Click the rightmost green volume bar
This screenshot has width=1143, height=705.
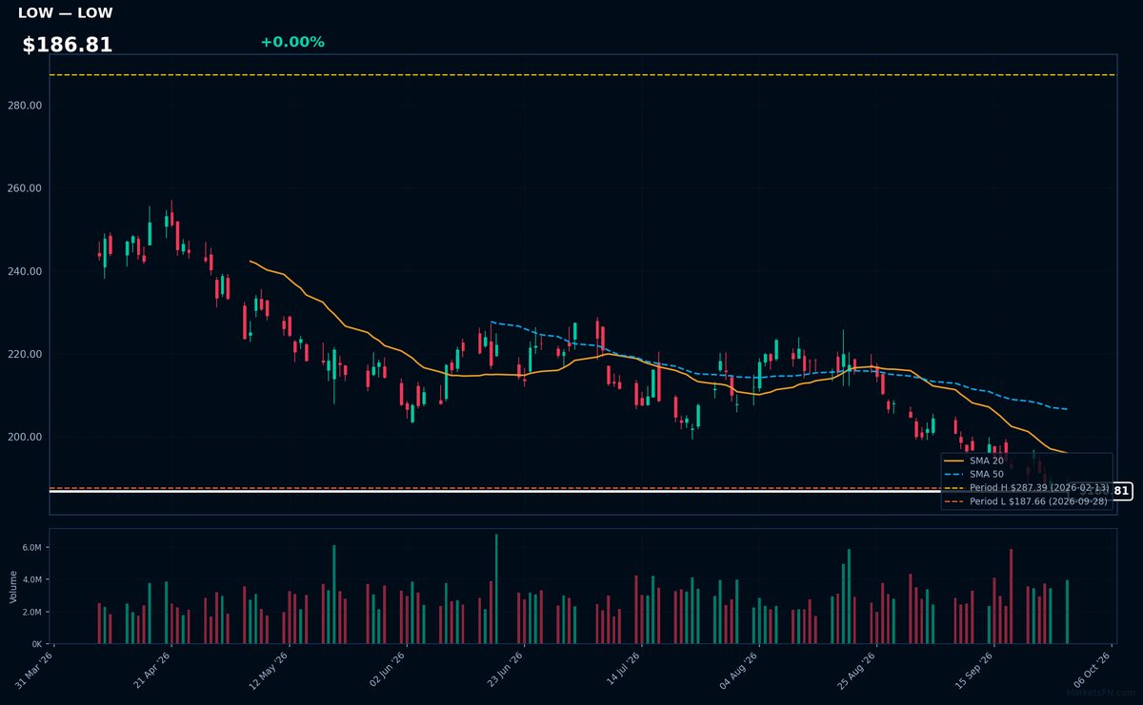(x=1067, y=612)
